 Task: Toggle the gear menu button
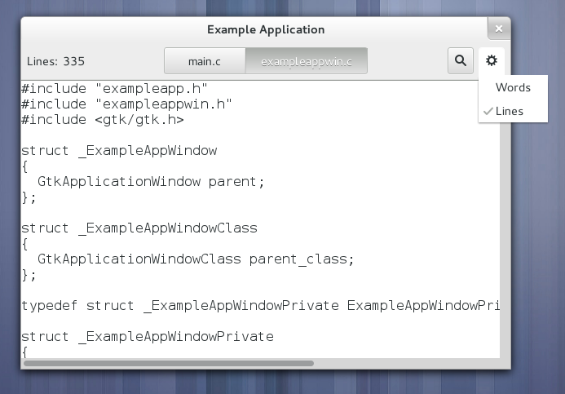pyautogui.click(x=492, y=60)
